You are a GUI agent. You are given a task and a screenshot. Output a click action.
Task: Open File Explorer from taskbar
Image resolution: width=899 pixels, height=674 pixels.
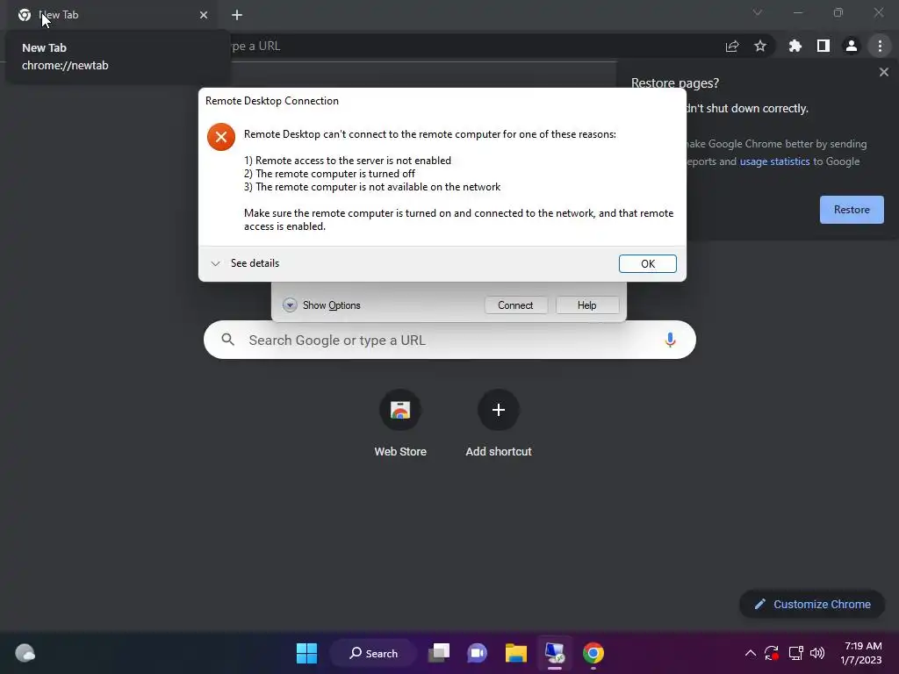pyautogui.click(x=516, y=653)
